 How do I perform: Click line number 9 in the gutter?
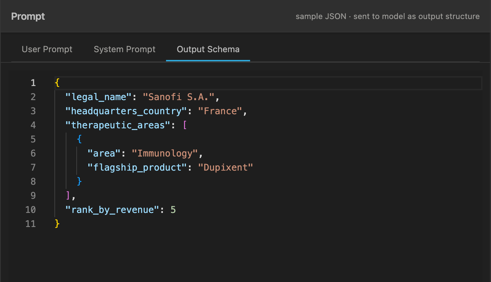pos(33,196)
